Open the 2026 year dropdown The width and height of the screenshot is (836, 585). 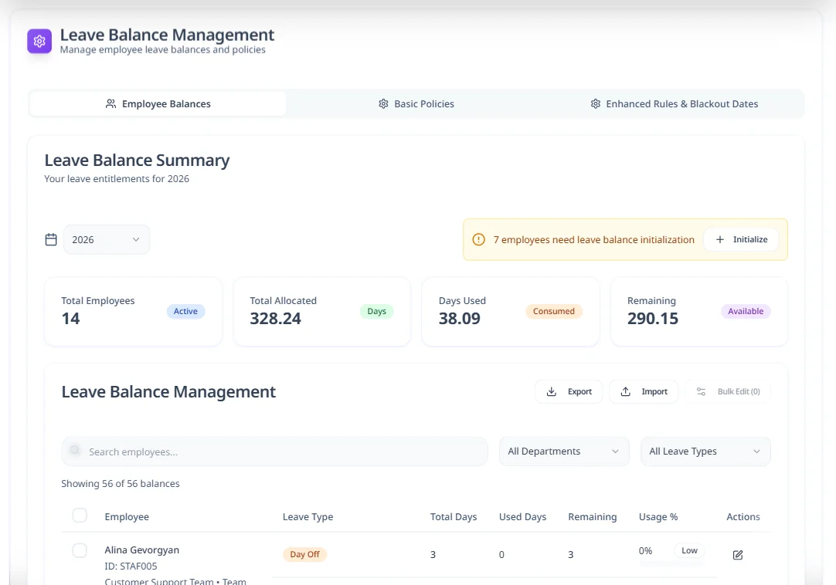coord(107,240)
